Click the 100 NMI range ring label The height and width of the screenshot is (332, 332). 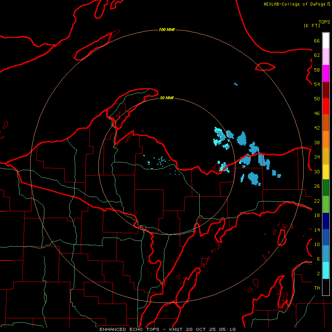pyautogui.click(x=167, y=30)
